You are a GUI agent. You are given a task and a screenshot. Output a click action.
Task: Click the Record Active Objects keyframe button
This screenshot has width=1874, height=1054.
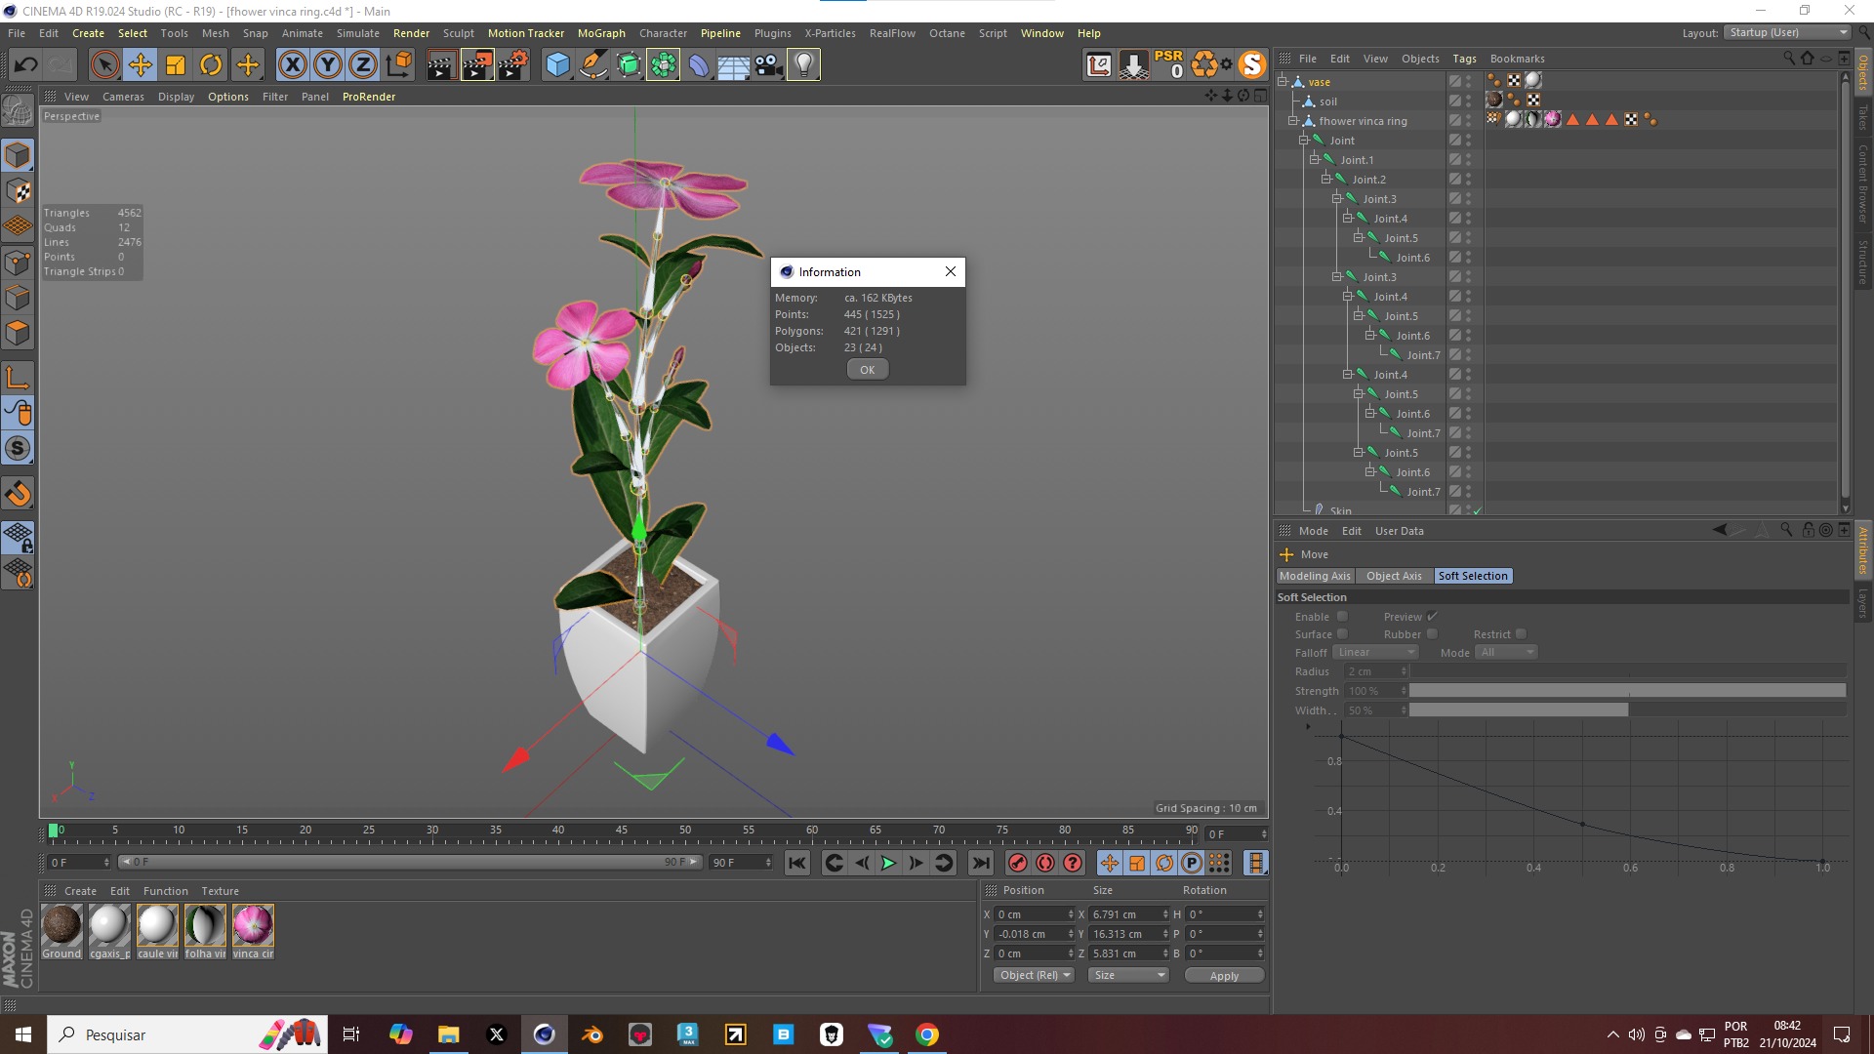pyautogui.click(x=1017, y=863)
